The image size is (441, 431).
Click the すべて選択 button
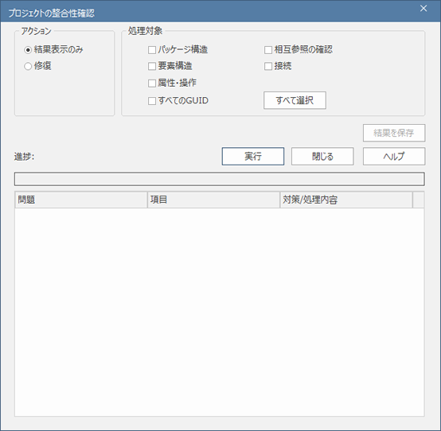tap(295, 100)
